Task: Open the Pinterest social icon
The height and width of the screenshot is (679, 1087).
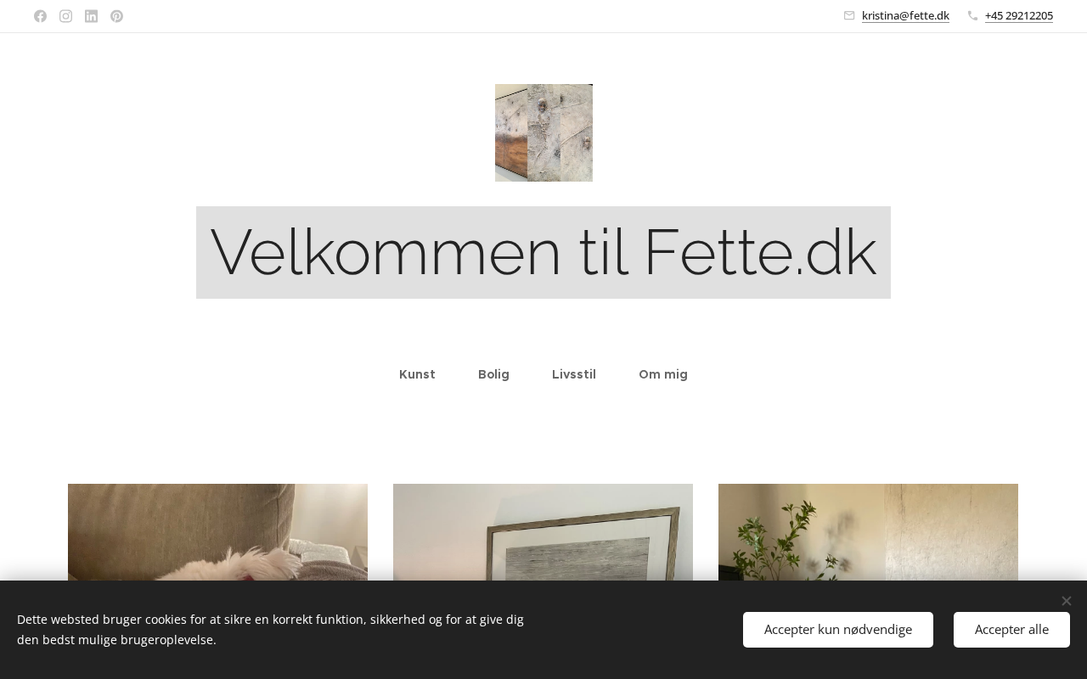Action: coord(116,16)
